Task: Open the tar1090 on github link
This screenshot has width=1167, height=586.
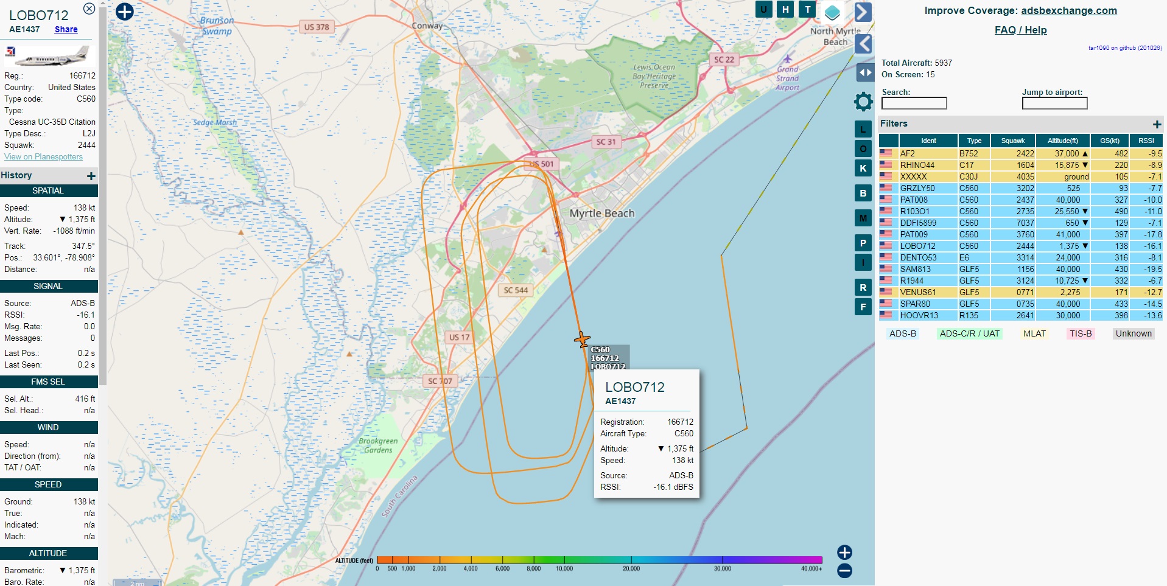Action: [x=1124, y=47]
